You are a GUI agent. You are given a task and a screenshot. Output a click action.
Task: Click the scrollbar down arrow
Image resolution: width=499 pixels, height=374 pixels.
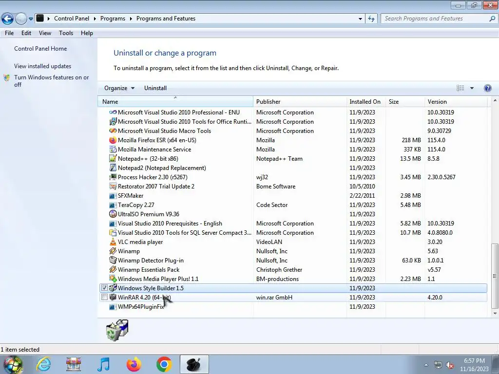[x=495, y=313]
